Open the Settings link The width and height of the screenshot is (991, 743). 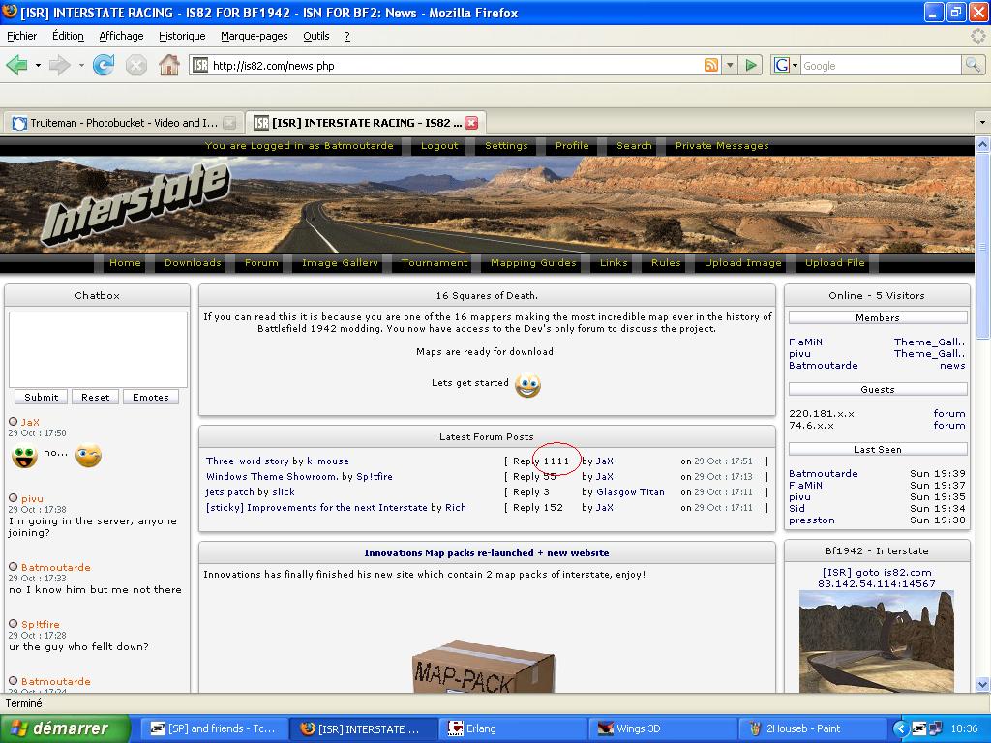click(x=506, y=146)
